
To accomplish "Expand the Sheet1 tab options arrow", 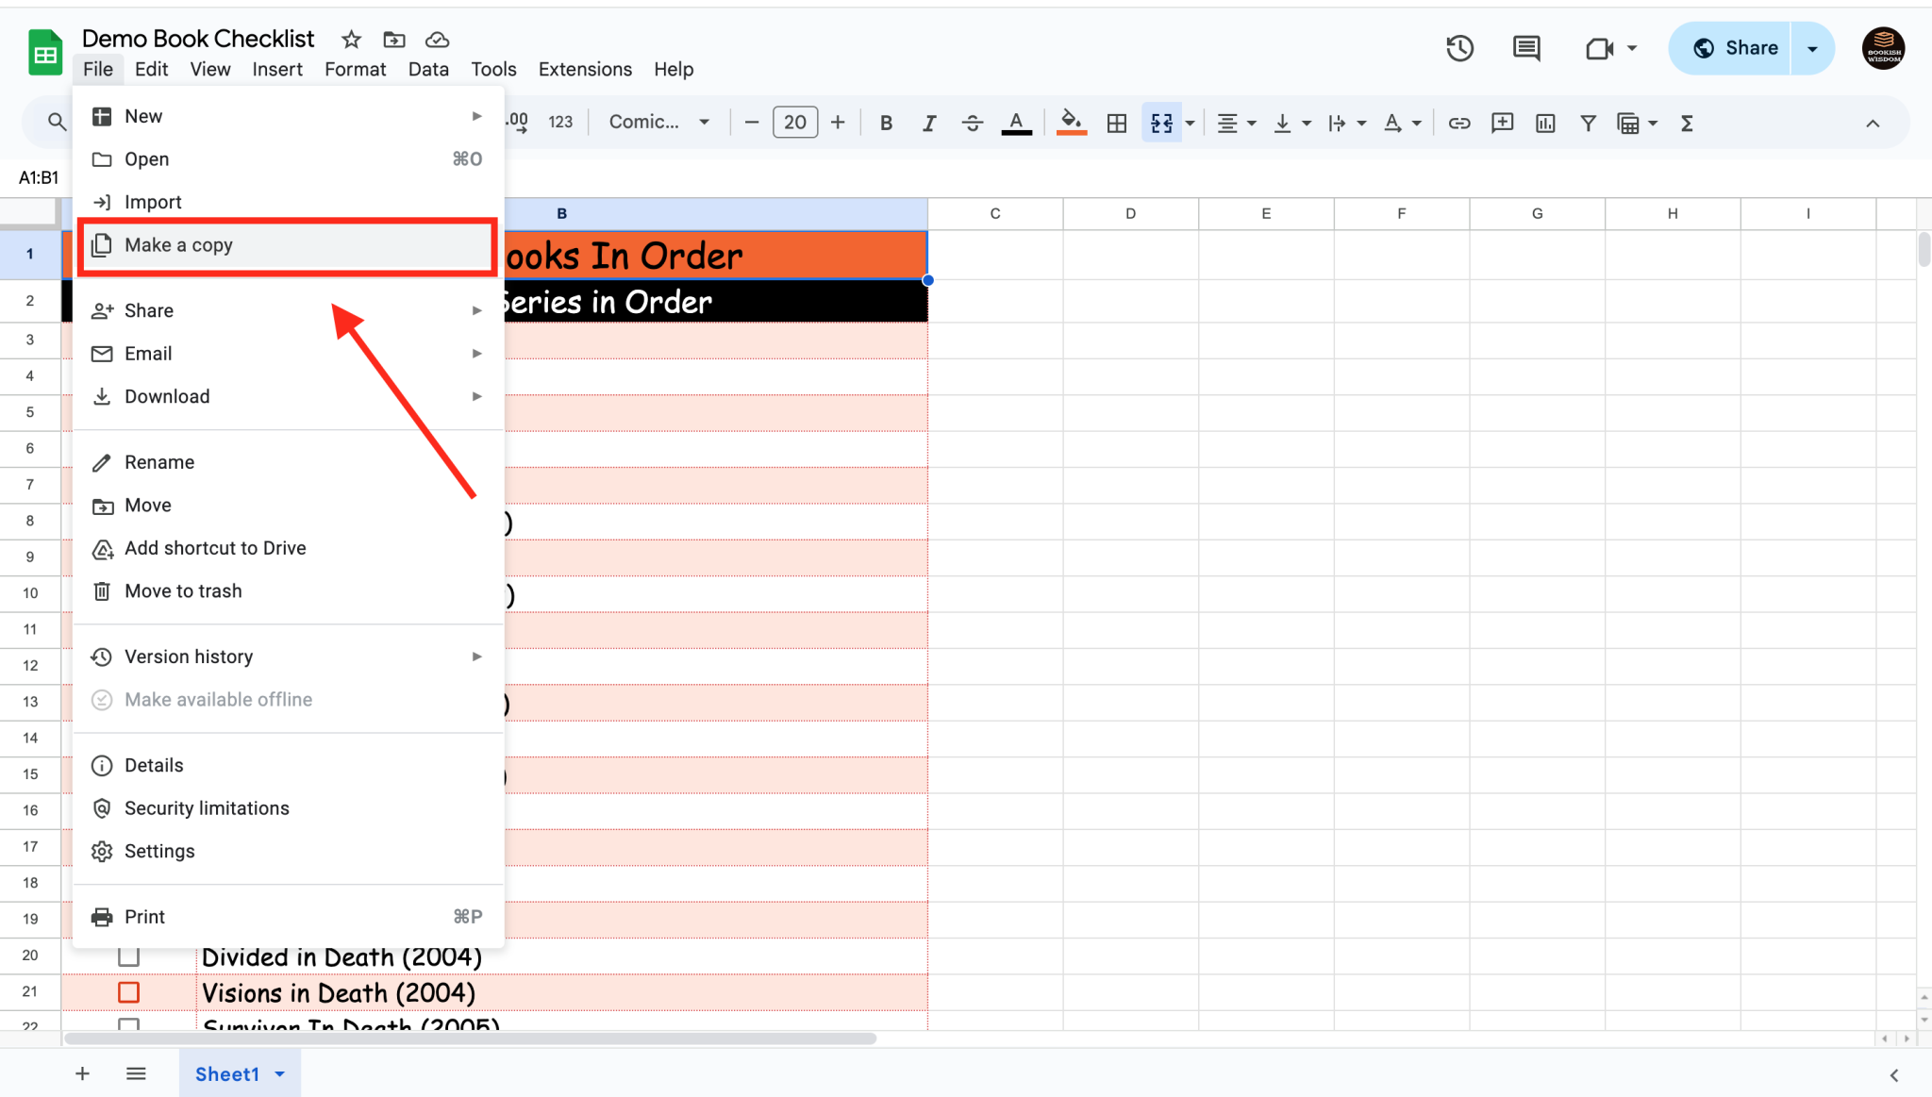I will (x=280, y=1074).
